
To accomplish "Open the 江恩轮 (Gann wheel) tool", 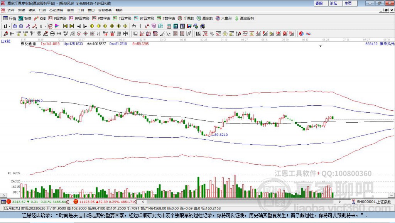I will [x=186, y=19].
